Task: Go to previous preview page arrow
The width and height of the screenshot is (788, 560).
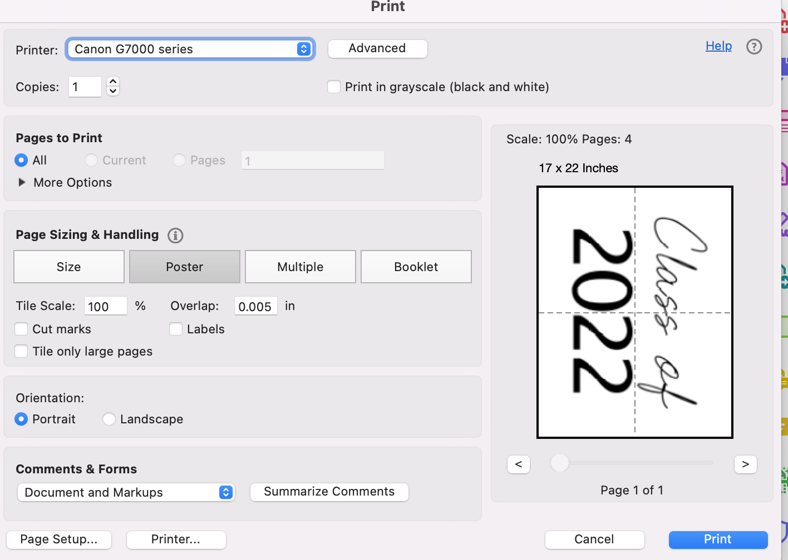Action: pyautogui.click(x=519, y=464)
